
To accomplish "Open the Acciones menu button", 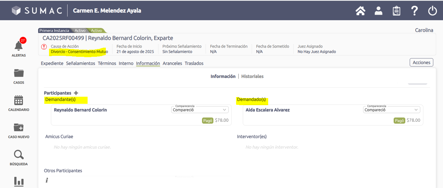I will point(421,63).
